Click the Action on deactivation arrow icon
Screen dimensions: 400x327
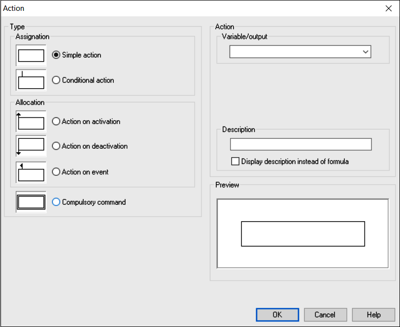(x=31, y=146)
